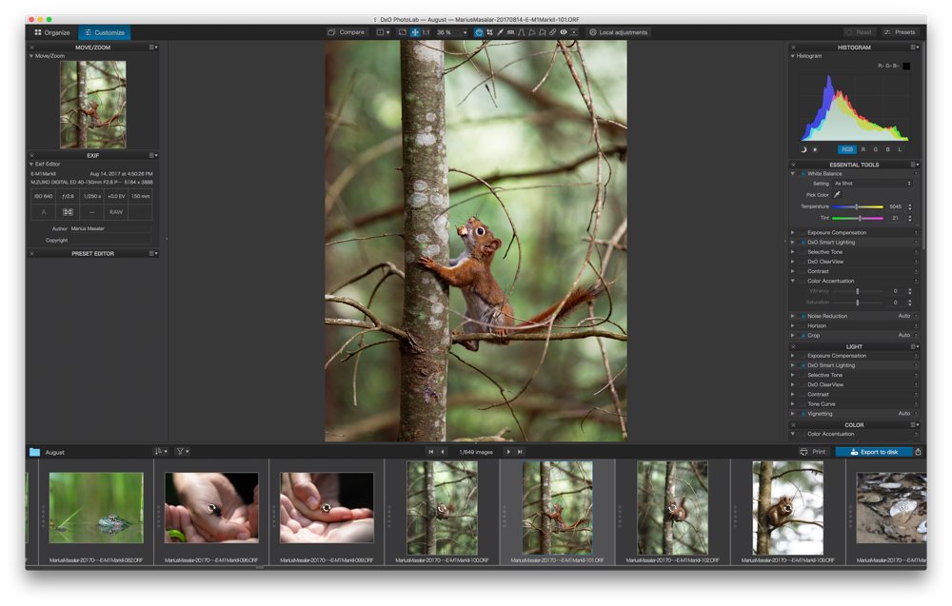Click Export to disk button

[x=874, y=452]
